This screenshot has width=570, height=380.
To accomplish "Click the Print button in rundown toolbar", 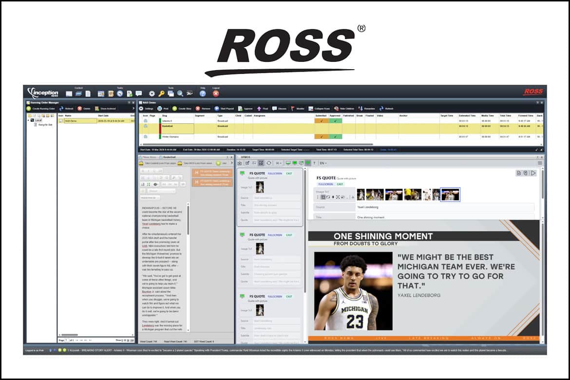I will 160,109.
